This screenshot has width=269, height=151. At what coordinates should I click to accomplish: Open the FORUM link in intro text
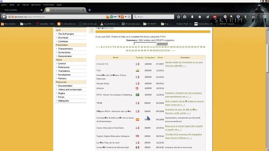[163, 37]
